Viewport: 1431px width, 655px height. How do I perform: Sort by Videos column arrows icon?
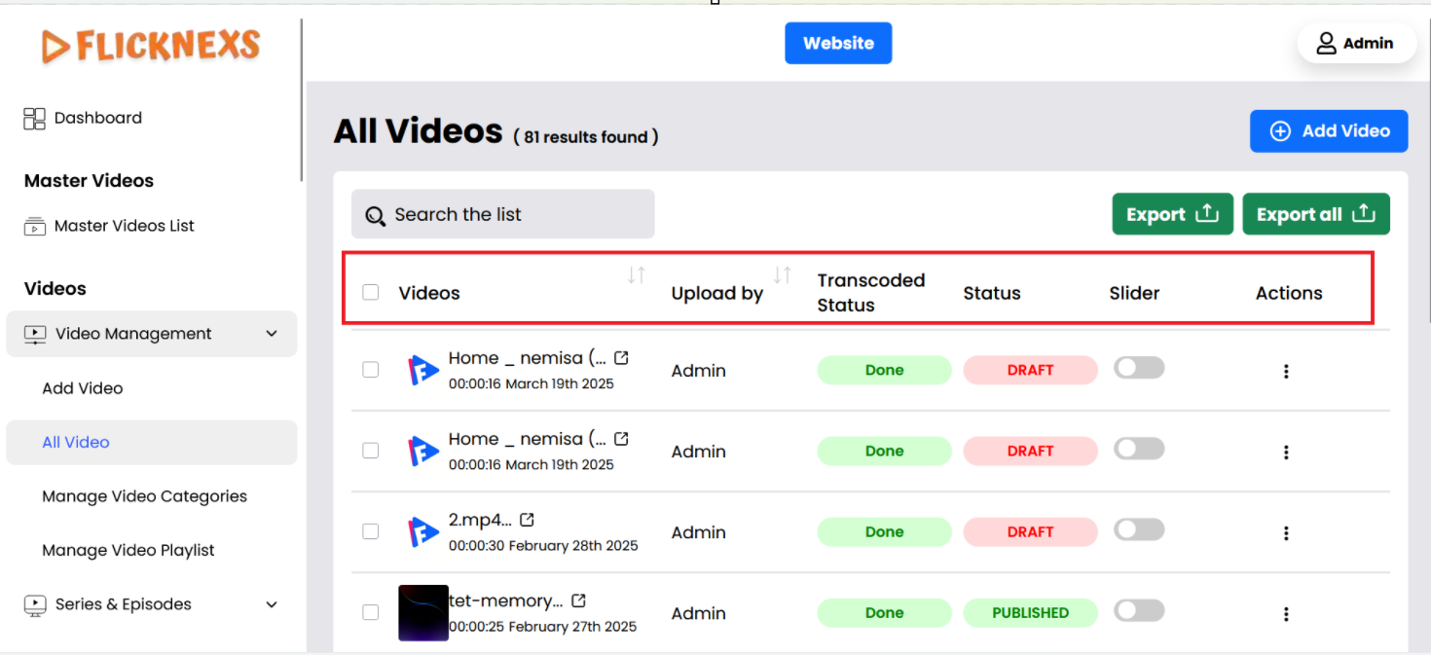(637, 275)
